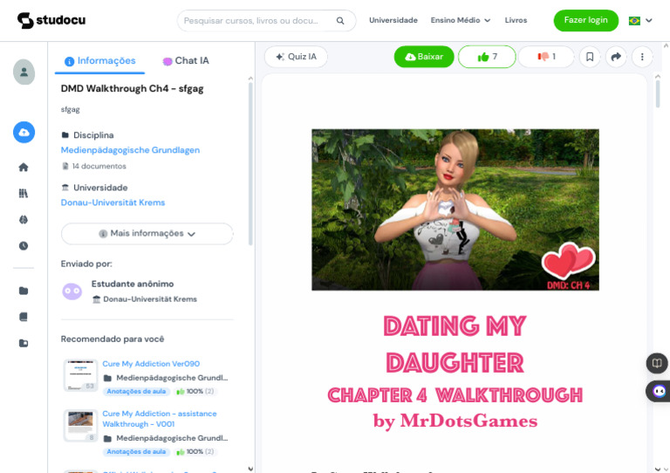670x473 pixels.
Task: Expand Mais informações section
Action: point(147,234)
